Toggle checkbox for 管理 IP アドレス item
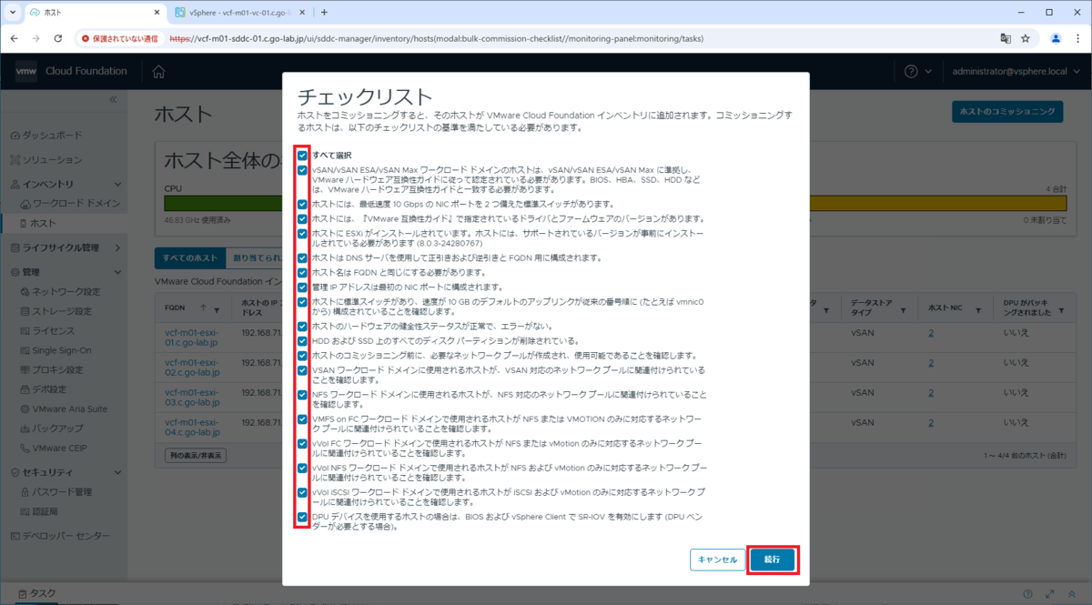This screenshot has height=605, width=1092. tap(302, 287)
